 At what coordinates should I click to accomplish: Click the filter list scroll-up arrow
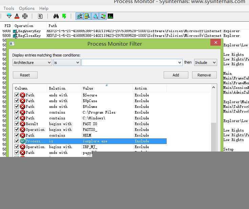point(213,87)
